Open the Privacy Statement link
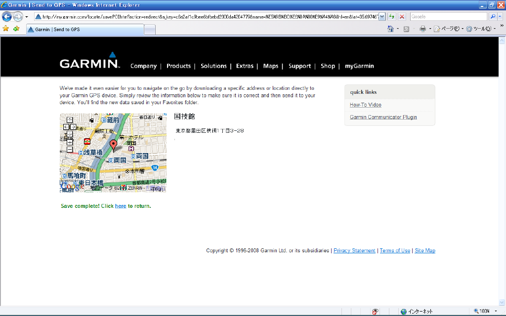 pos(354,250)
